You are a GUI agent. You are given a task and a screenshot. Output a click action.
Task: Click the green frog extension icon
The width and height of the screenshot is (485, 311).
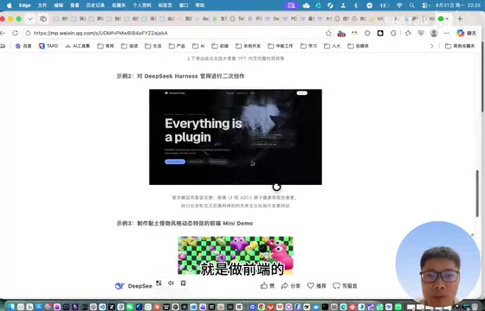[354, 33]
